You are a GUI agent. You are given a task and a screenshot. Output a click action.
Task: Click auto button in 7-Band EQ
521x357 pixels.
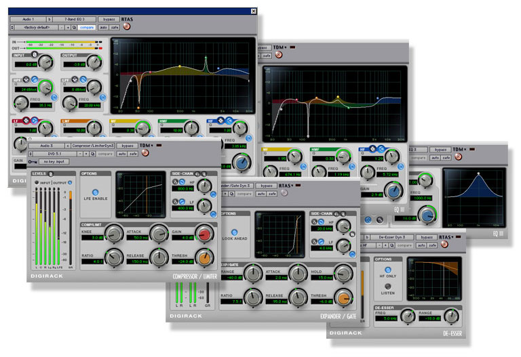104,27
